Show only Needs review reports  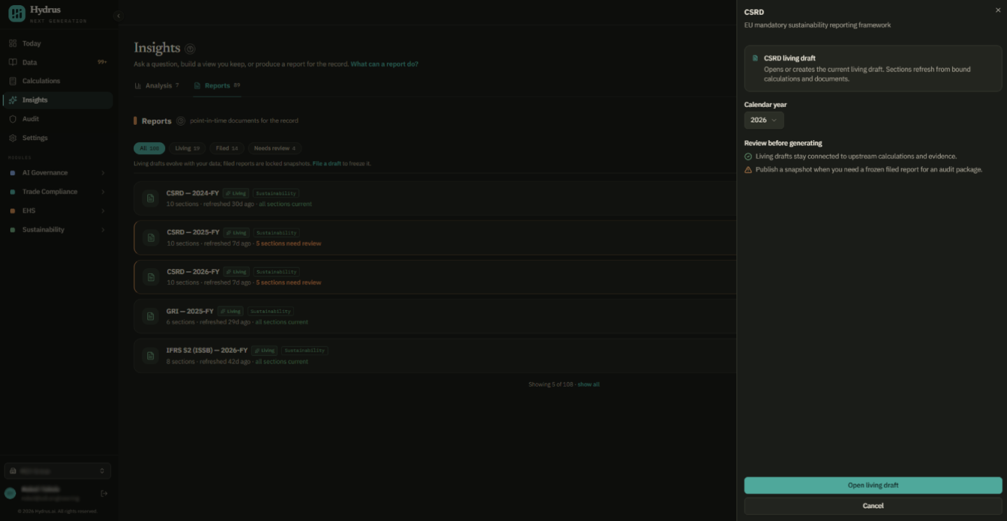[x=275, y=148]
